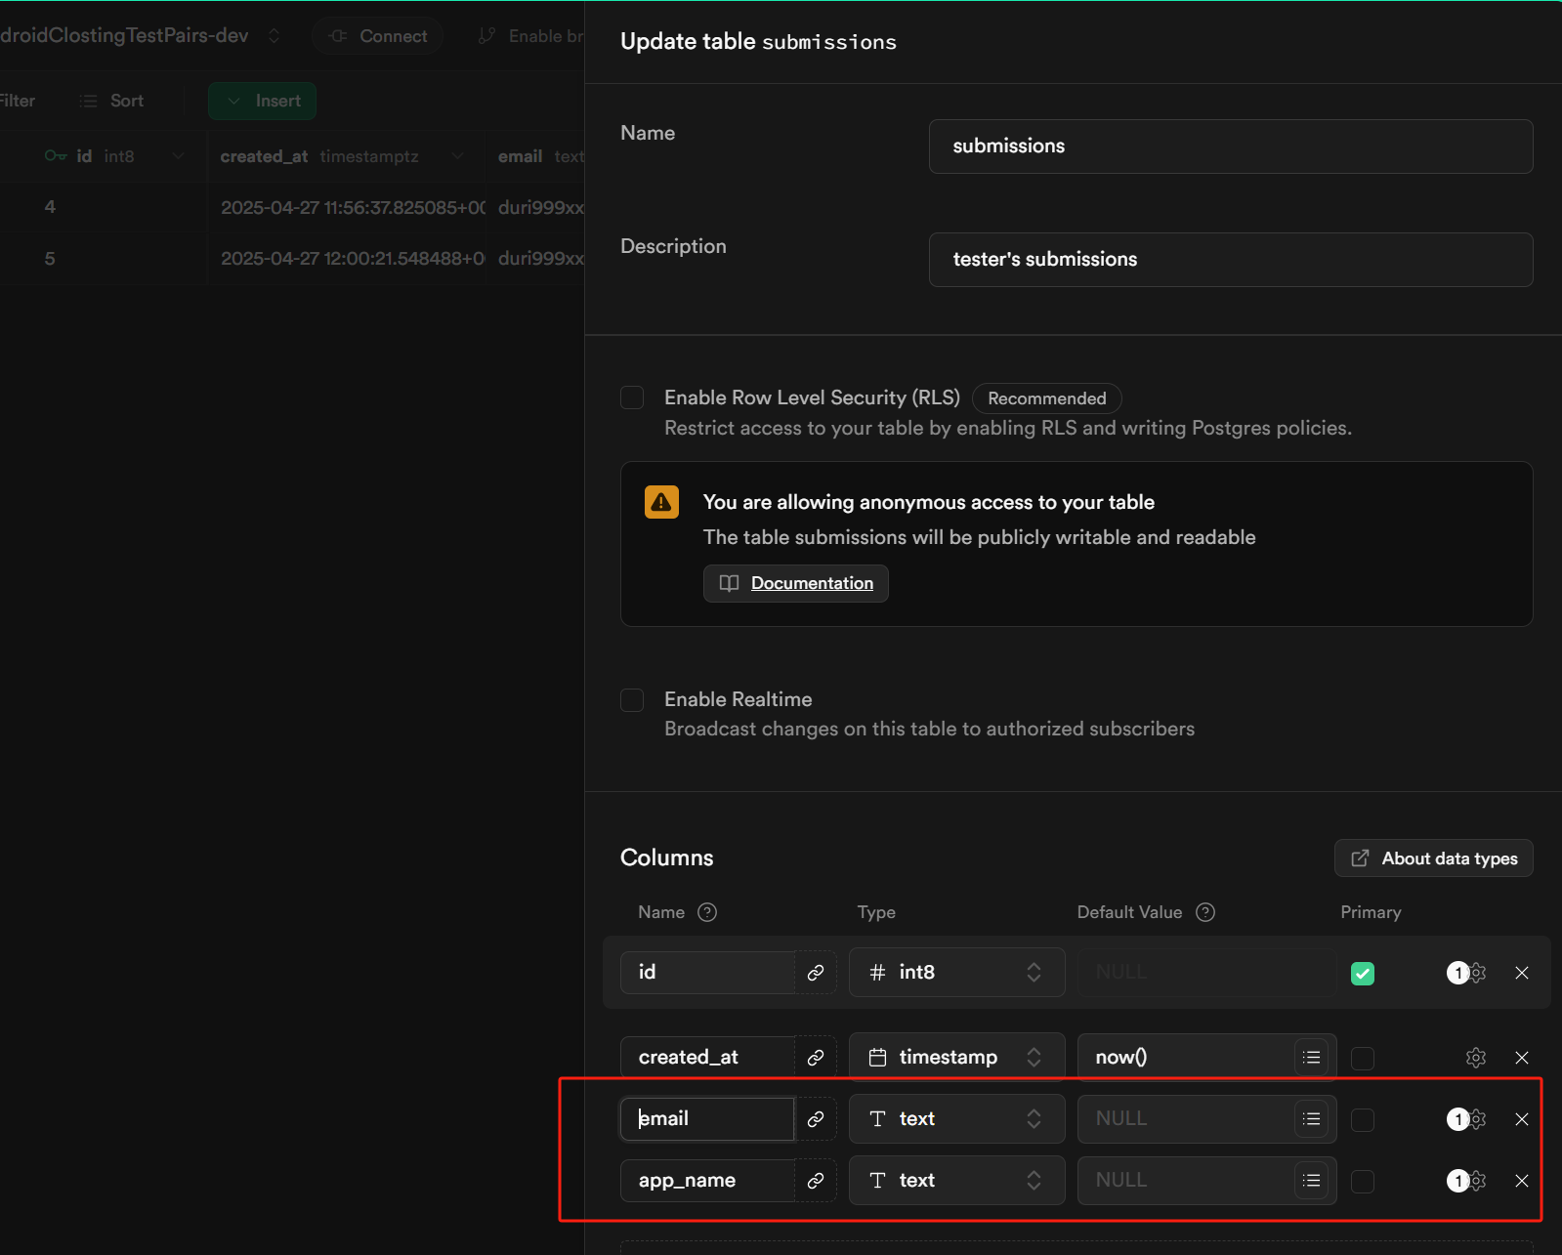
Task: Open project switcher beside droidClostingTestPairs-dev
Action: coord(274,36)
